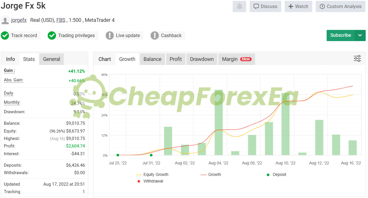Expand the Subscribe dropdown arrow
The height and width of the screenshot is (198, 368).
[360, 35]
